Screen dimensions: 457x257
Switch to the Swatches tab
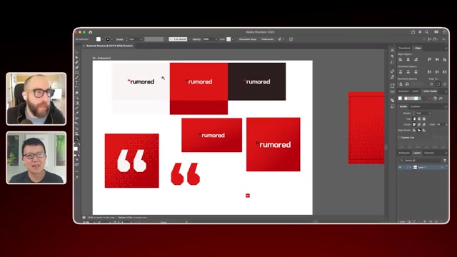pyautogui.click(x=403, y=91)
